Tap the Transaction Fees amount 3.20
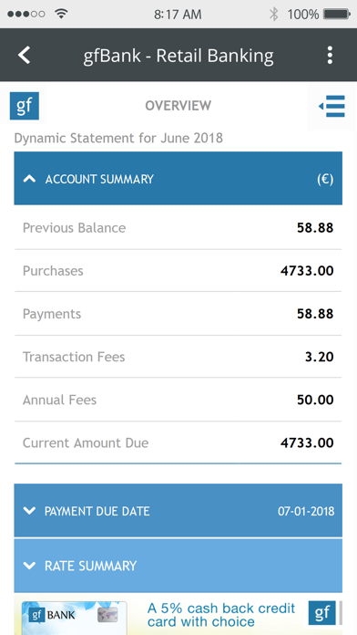 coord(319,357)
